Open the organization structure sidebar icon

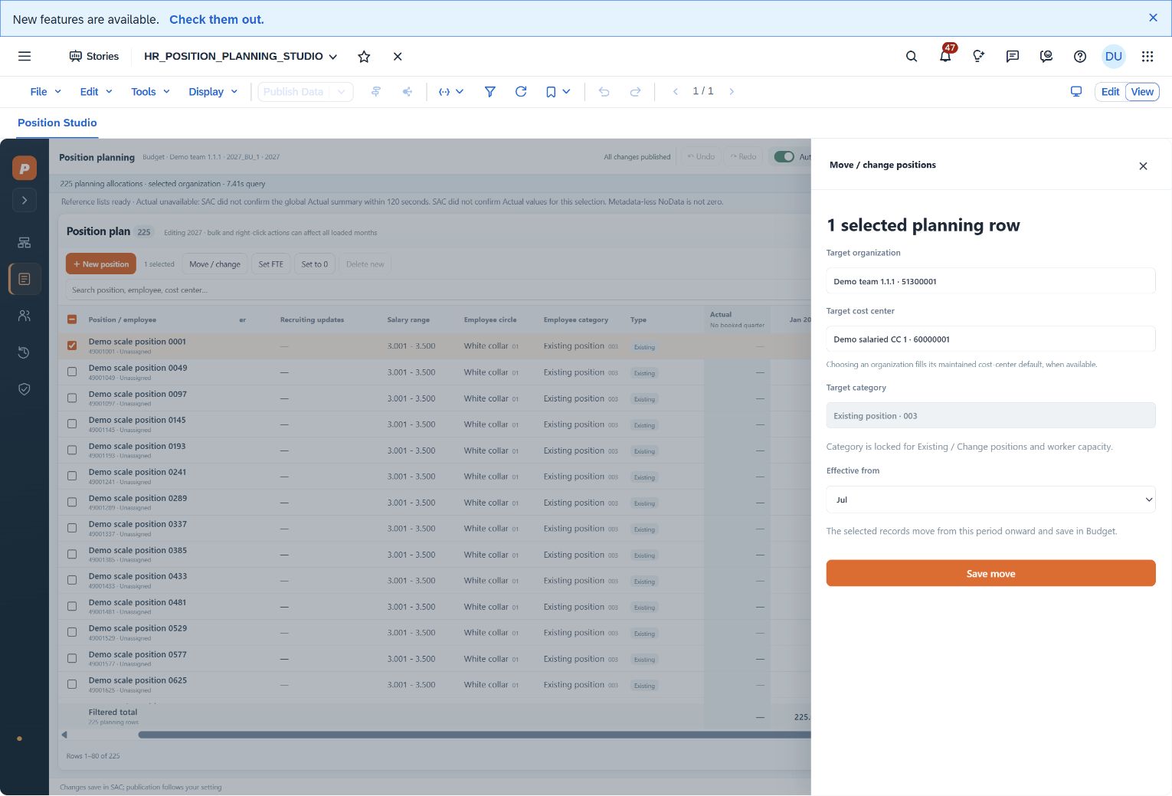click(25, 243)
